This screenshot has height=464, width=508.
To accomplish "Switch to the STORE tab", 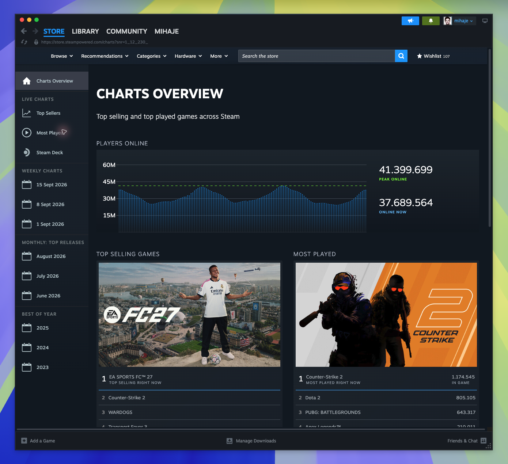I will pyautogui.click(x=54, y=31).
